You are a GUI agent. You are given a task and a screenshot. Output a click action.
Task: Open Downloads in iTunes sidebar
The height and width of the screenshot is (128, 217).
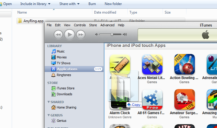coord(62,94)
